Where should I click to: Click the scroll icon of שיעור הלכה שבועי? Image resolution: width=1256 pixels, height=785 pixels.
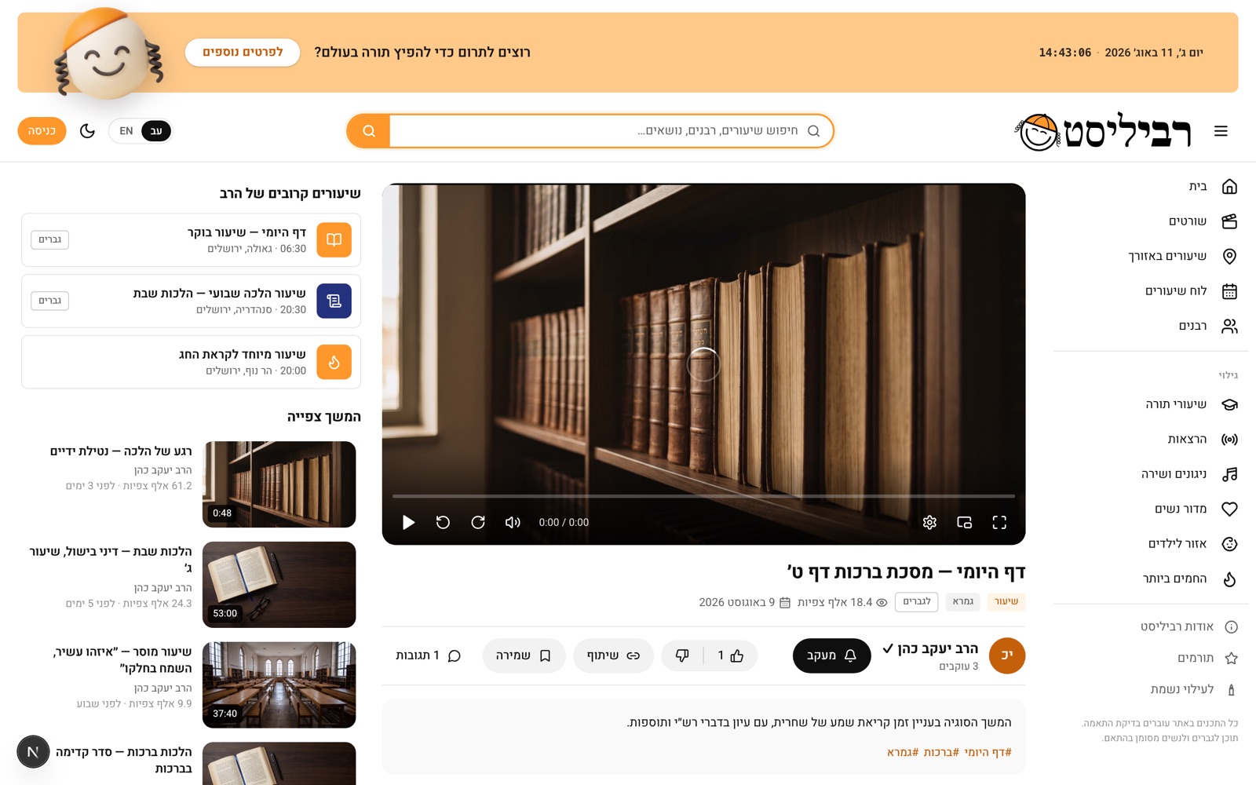coord(334,301)
